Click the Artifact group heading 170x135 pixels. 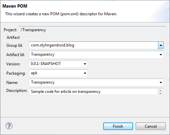13,37
